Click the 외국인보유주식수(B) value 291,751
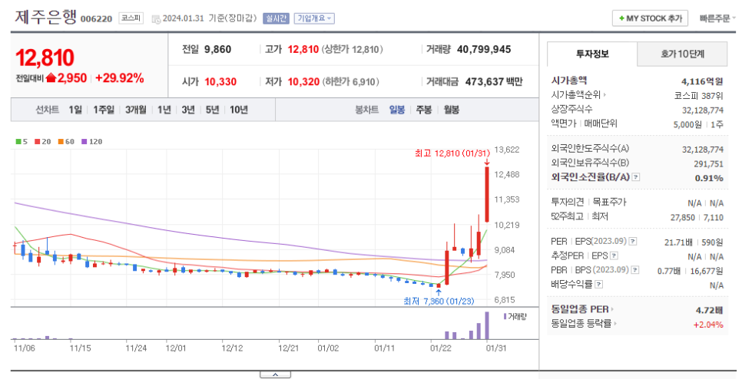This screenshot has height=379, width=742. pos(708,163)
